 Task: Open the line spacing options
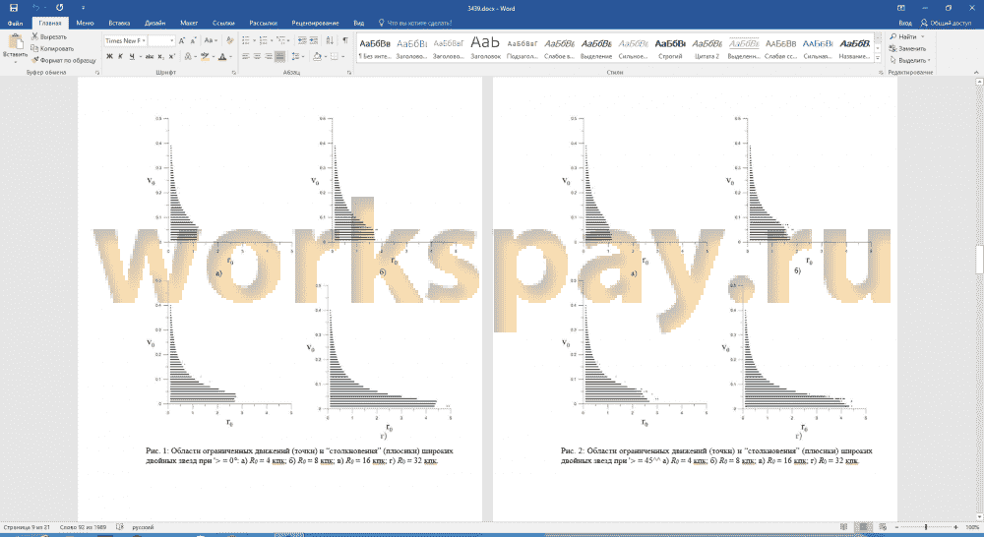(296, 56)
